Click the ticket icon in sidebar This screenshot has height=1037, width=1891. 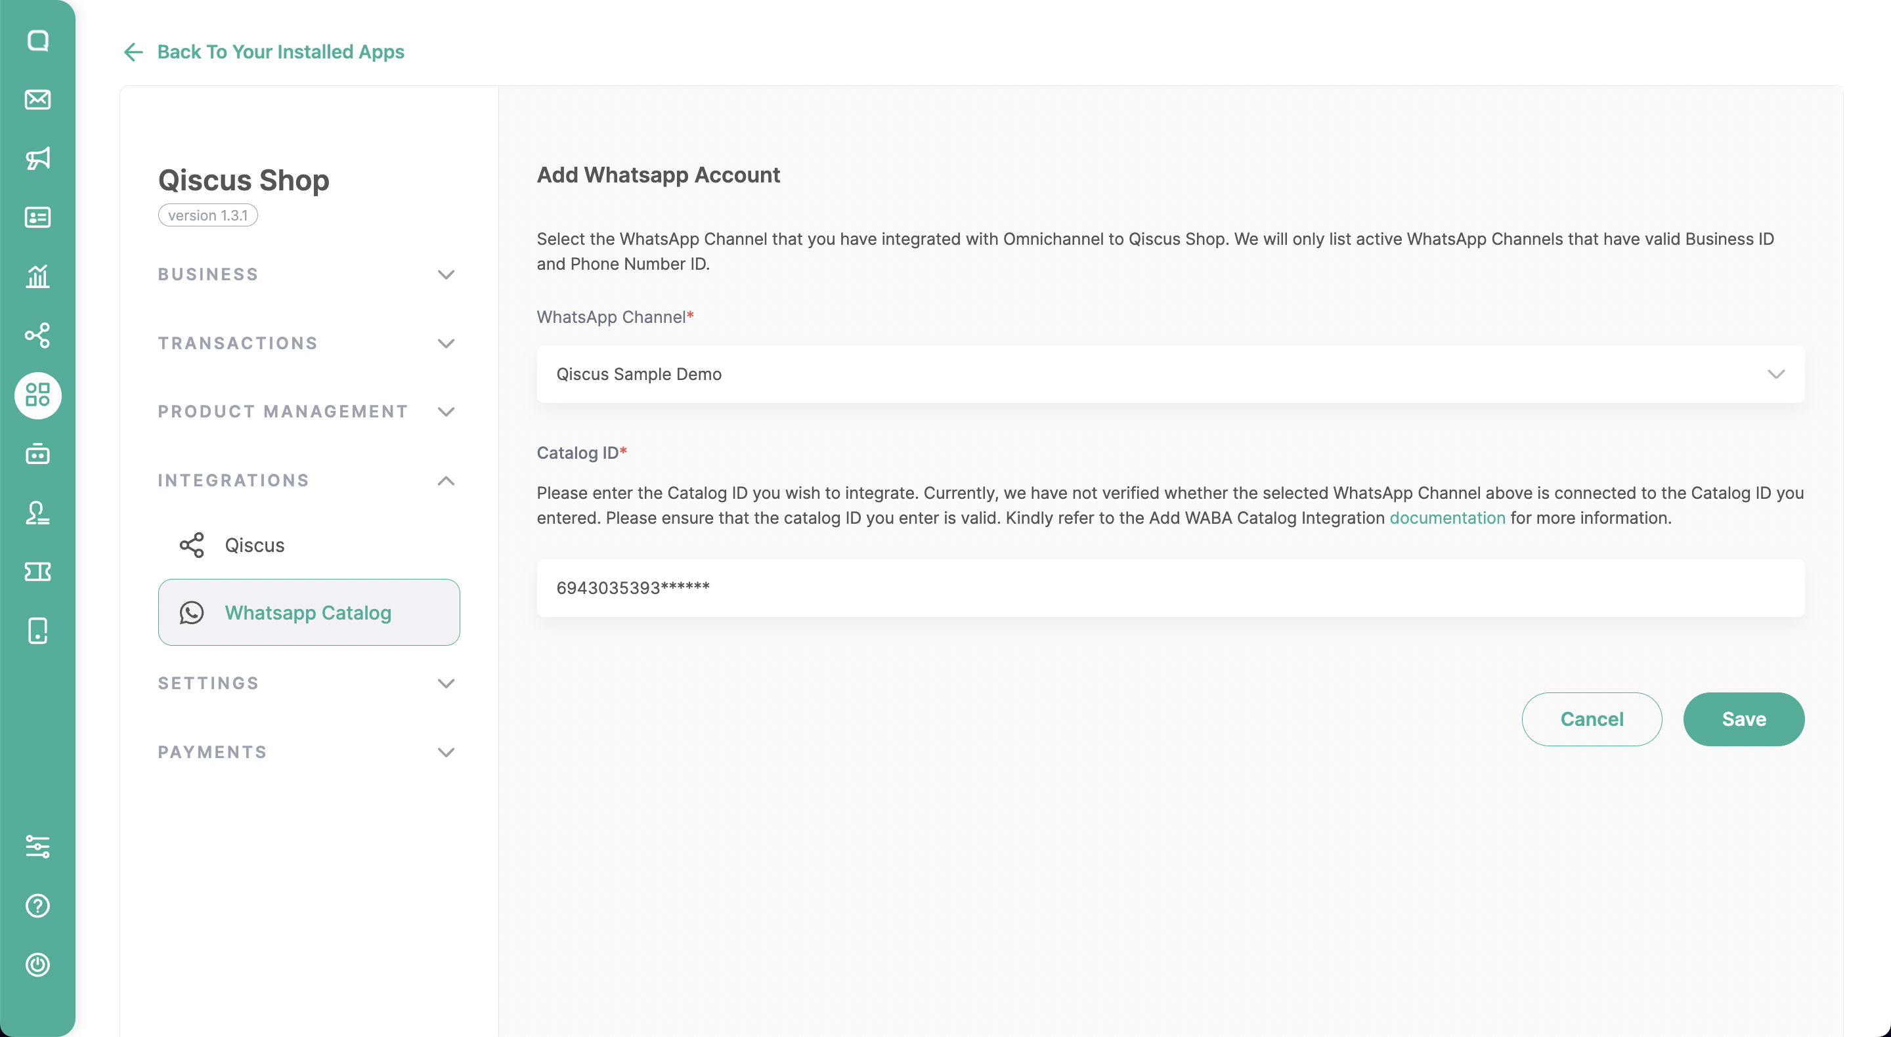coord(37,572)
